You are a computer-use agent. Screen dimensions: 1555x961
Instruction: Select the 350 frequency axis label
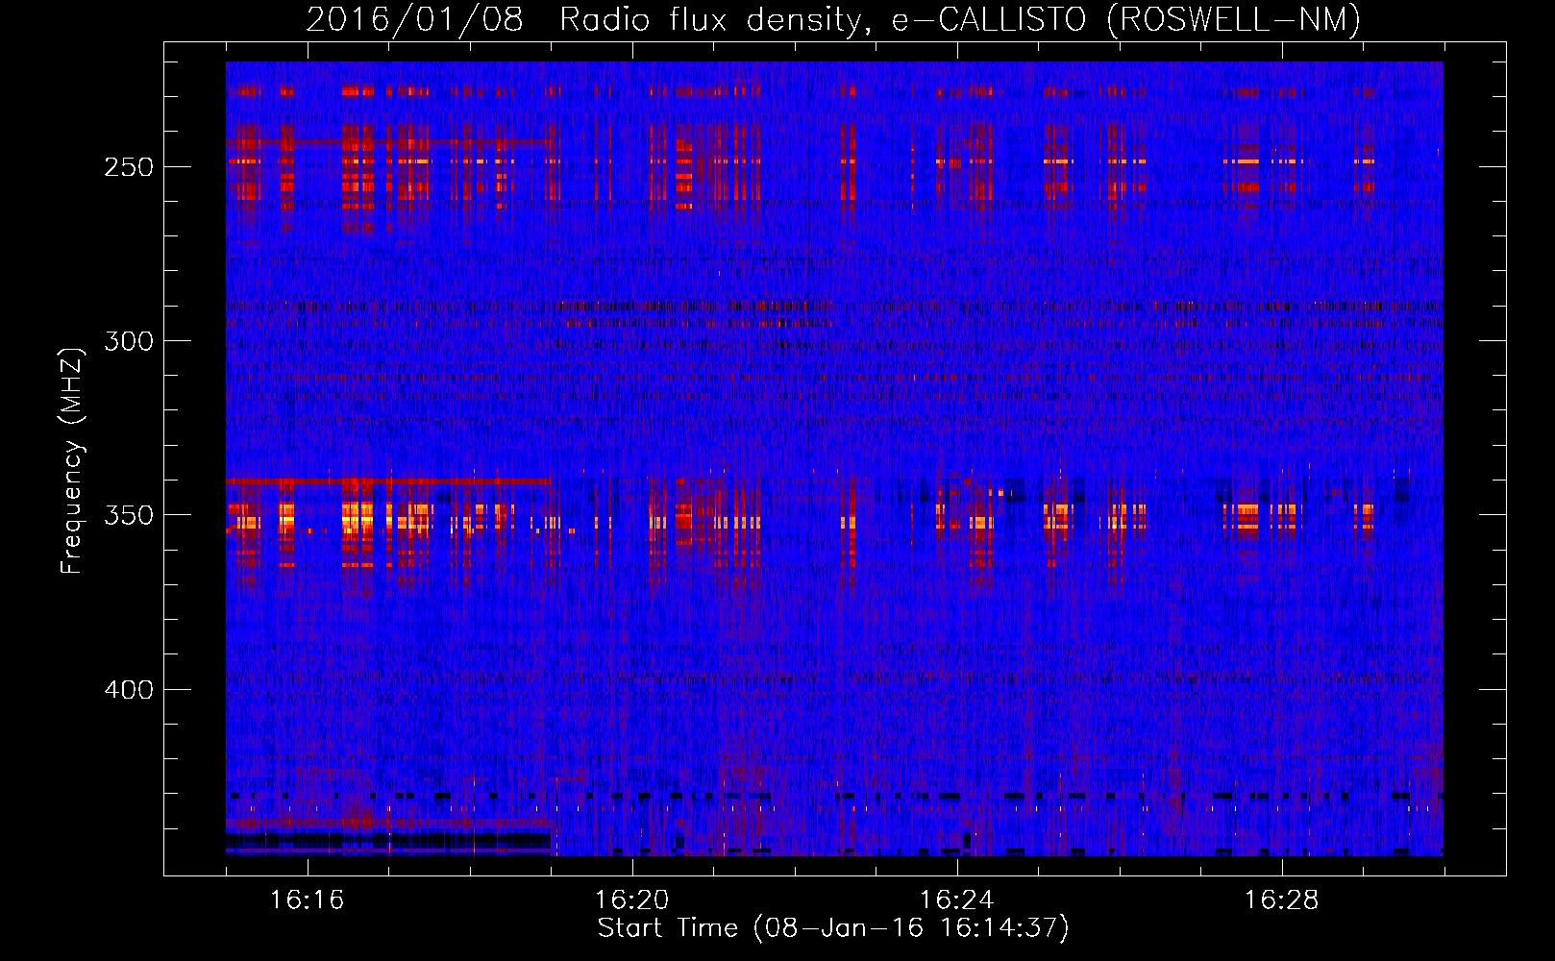pos(129,515)
